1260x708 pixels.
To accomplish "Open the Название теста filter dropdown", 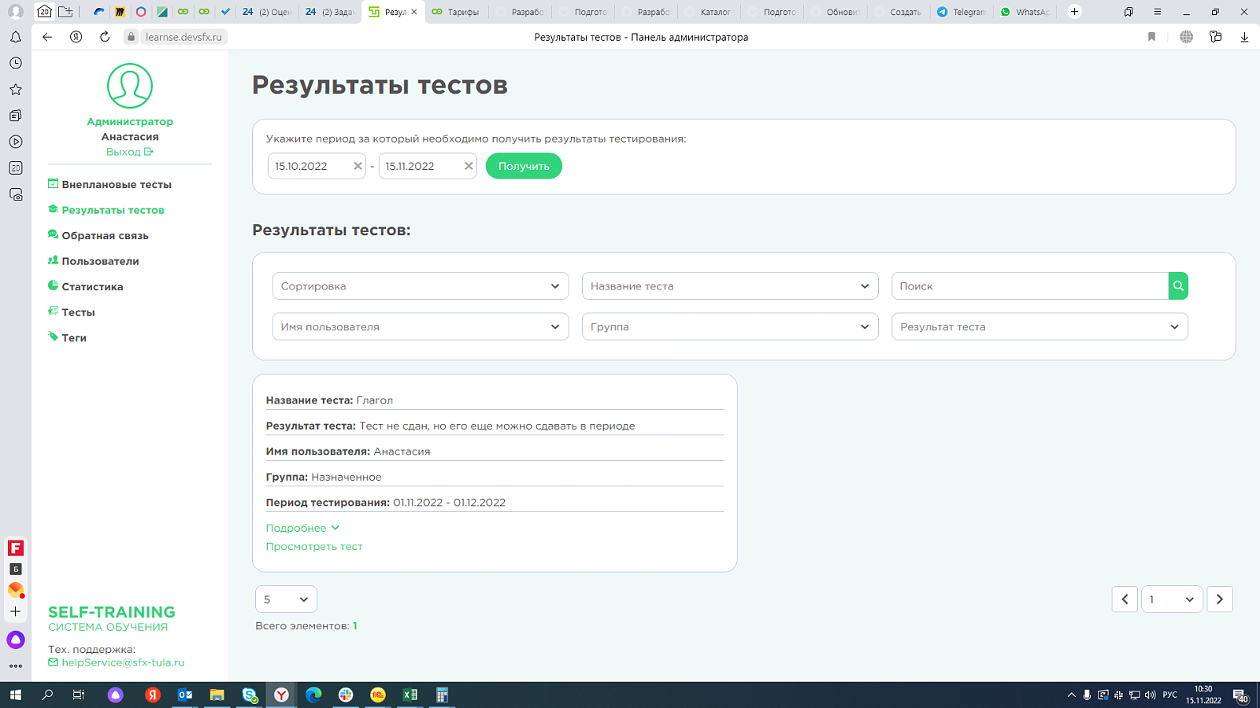I will (x=730, y=286).
